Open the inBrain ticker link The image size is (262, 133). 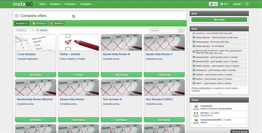pos(204,123)
